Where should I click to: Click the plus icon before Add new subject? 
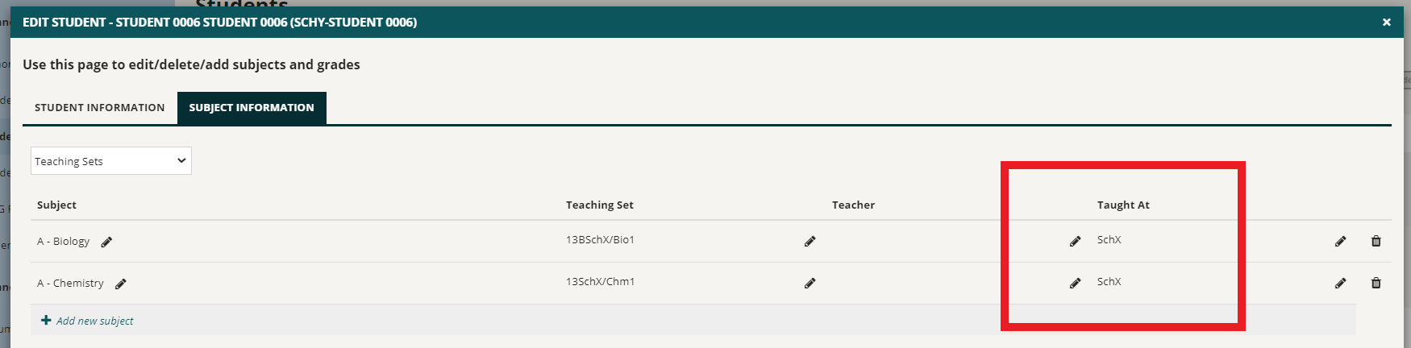pos(46,320)
